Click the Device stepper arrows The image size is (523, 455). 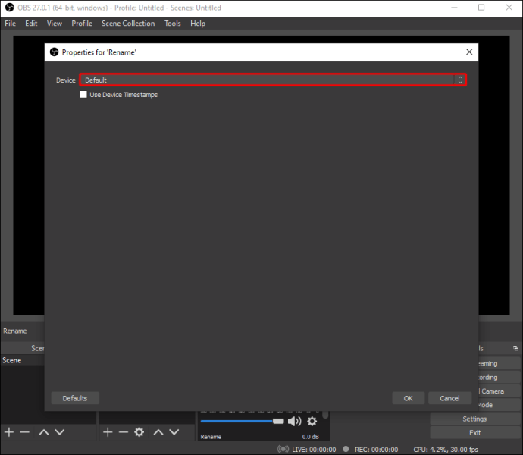(460, 80)
